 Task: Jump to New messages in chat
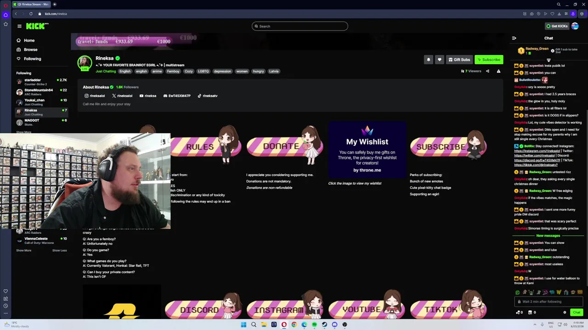pos(548,236)
